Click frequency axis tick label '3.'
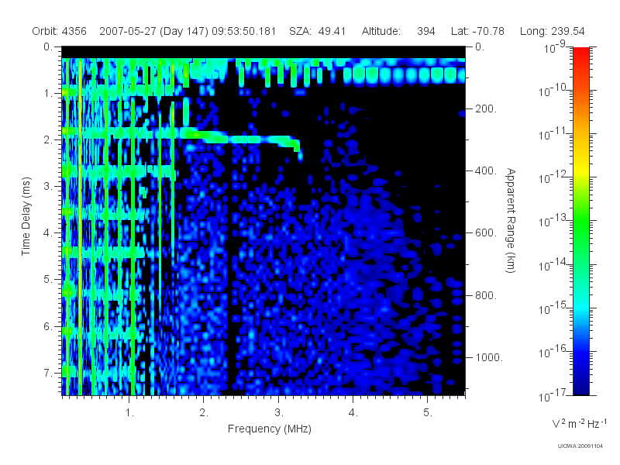 point(279,413)
